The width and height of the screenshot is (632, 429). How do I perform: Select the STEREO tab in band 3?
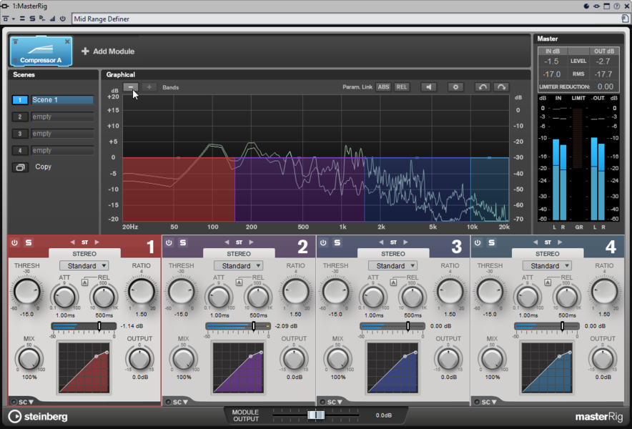point(393,254)
